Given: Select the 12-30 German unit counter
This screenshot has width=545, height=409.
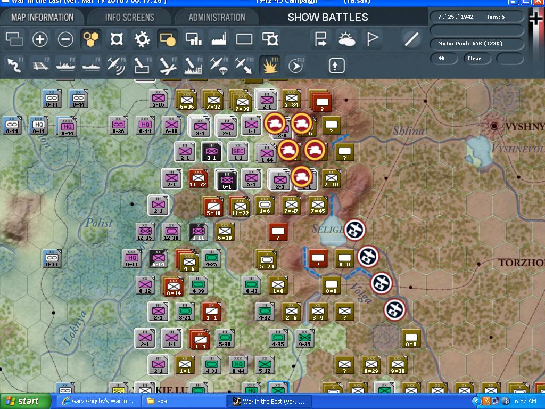Looking at the screenshot, I should click(x=171, y=232).
